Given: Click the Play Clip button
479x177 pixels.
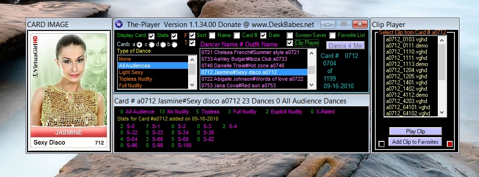Looking at the screenshot, I should [x=416, y=131].
